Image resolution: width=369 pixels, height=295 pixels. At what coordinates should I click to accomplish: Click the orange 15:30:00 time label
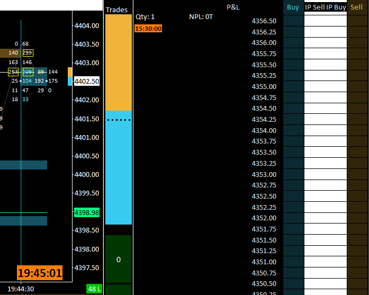click(x=148, y=29)
